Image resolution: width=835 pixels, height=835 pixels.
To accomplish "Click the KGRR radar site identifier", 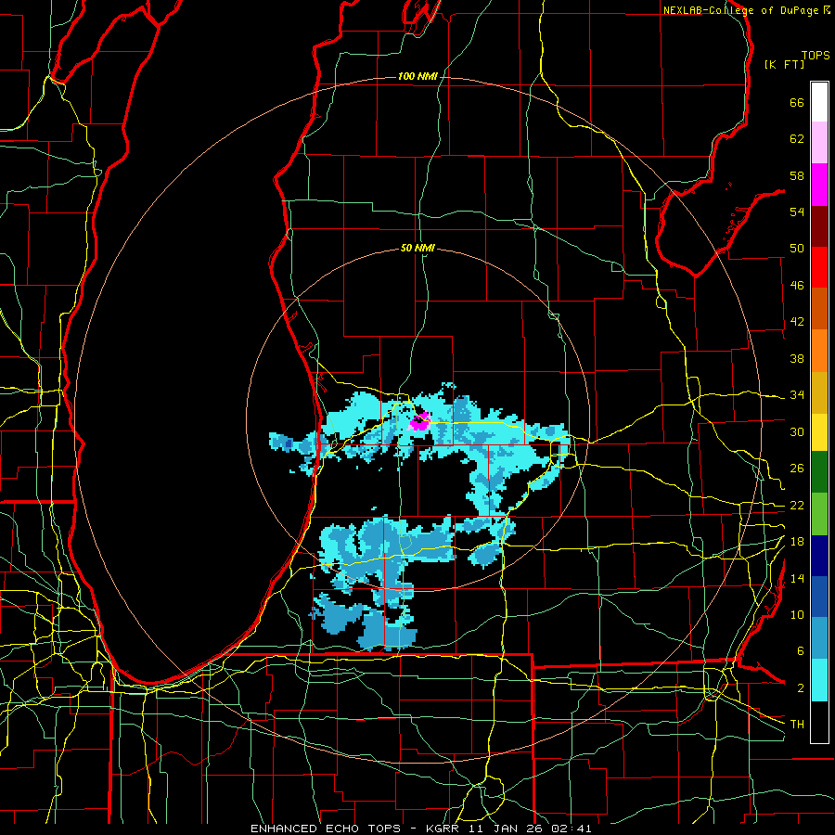I will [x=443, y=829].
